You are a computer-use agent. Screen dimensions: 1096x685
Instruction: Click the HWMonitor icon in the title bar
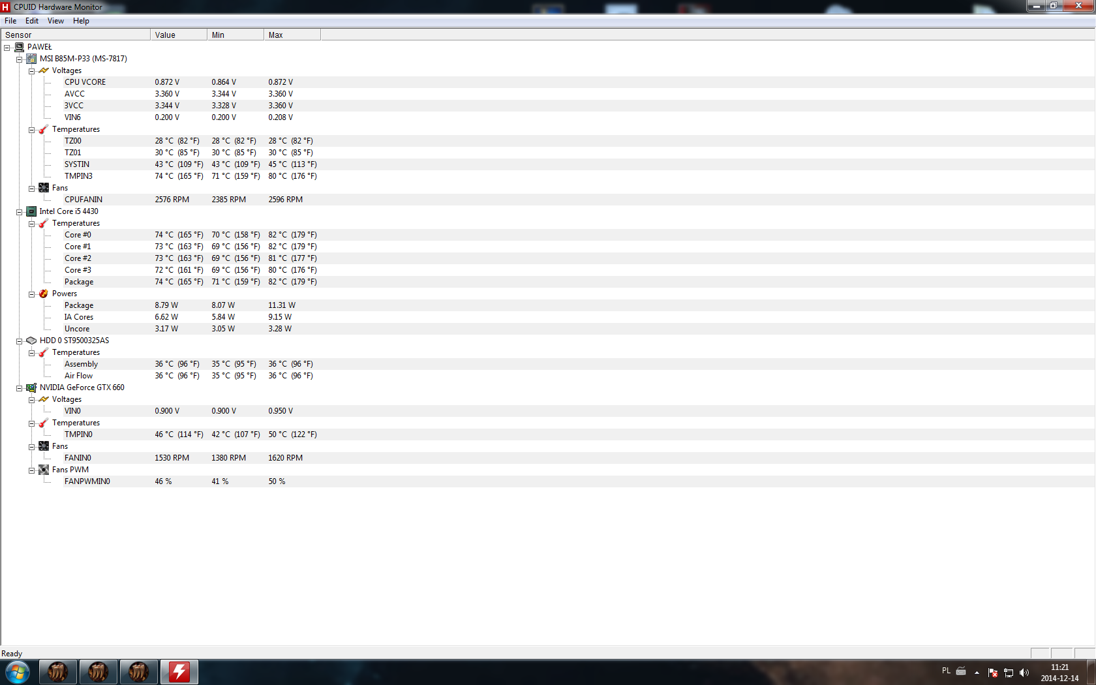(6, 7)
